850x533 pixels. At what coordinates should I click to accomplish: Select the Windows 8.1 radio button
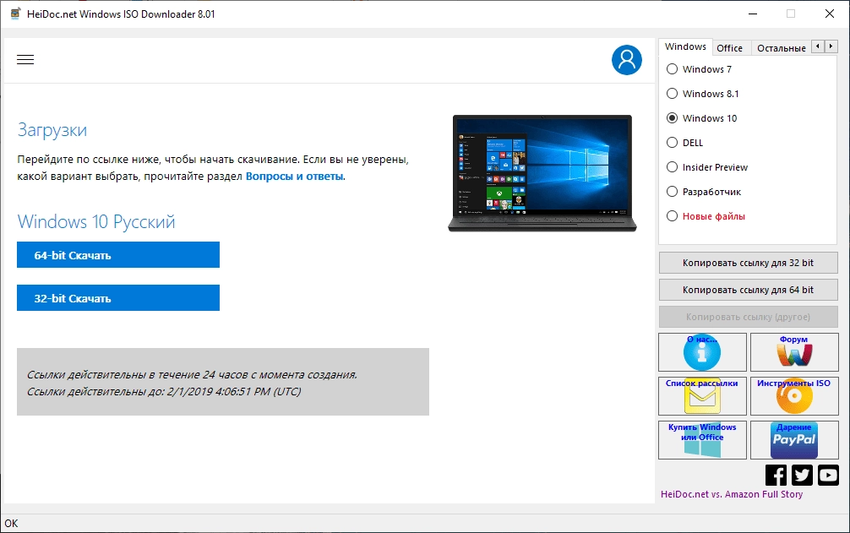[x=673, y=93]
